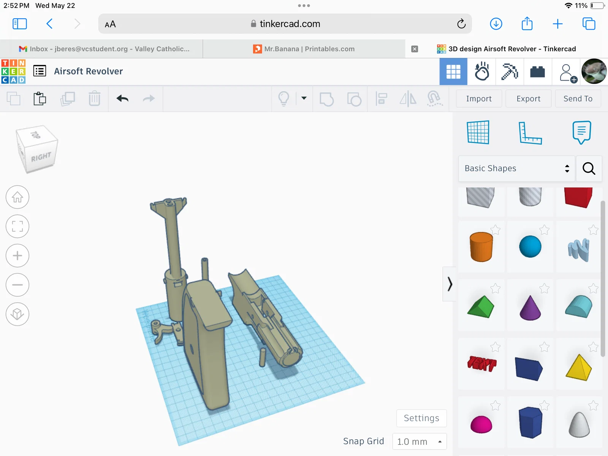
Task: Reload the tinkercad.com page
Action: pos(461,24)
